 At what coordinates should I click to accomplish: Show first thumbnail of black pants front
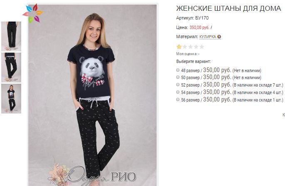(x=11, y=36)
